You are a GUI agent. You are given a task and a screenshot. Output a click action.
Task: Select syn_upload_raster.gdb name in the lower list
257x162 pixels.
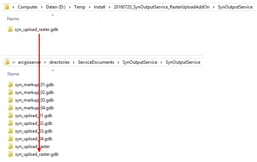tap(36, 154)
